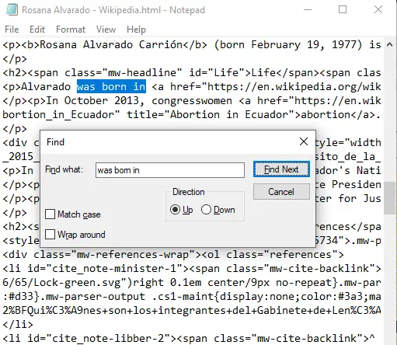Click the 'Find what' text field
This screenshot has width=397, height=345.
click(170, 170)
